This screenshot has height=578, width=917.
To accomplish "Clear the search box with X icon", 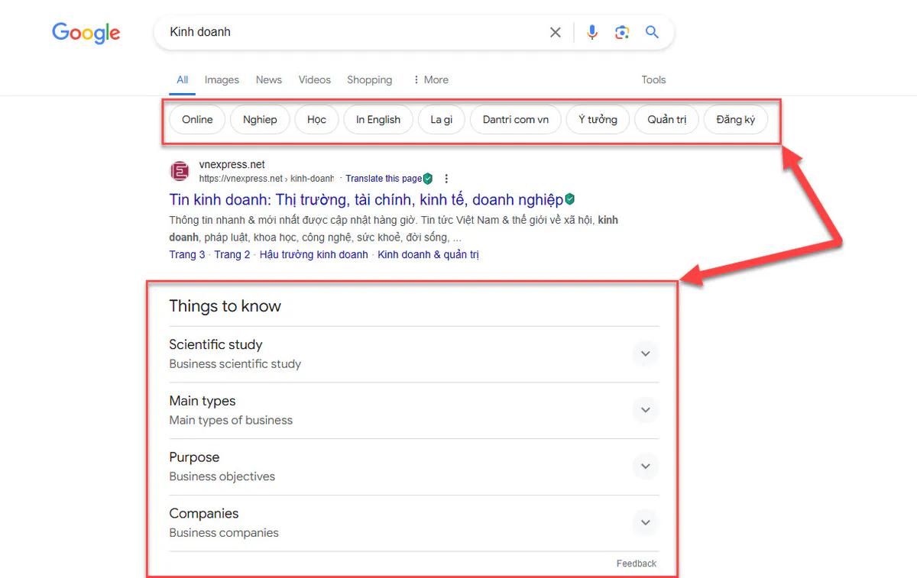I will tap(556, 32).
